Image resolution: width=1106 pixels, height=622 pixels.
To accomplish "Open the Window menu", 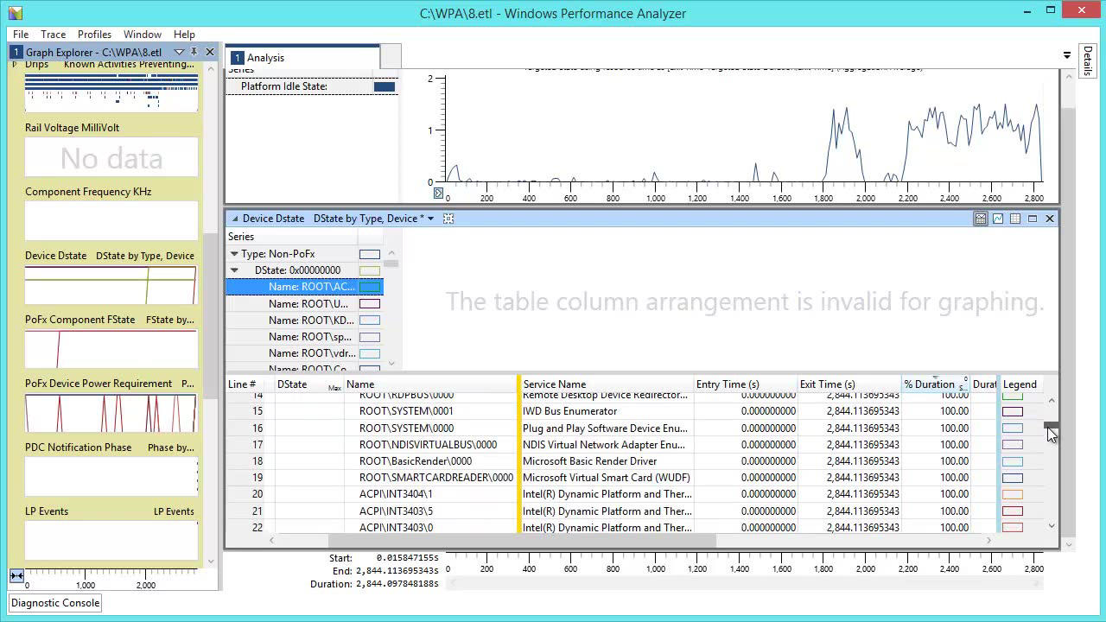I will click(x=143, y=35).
